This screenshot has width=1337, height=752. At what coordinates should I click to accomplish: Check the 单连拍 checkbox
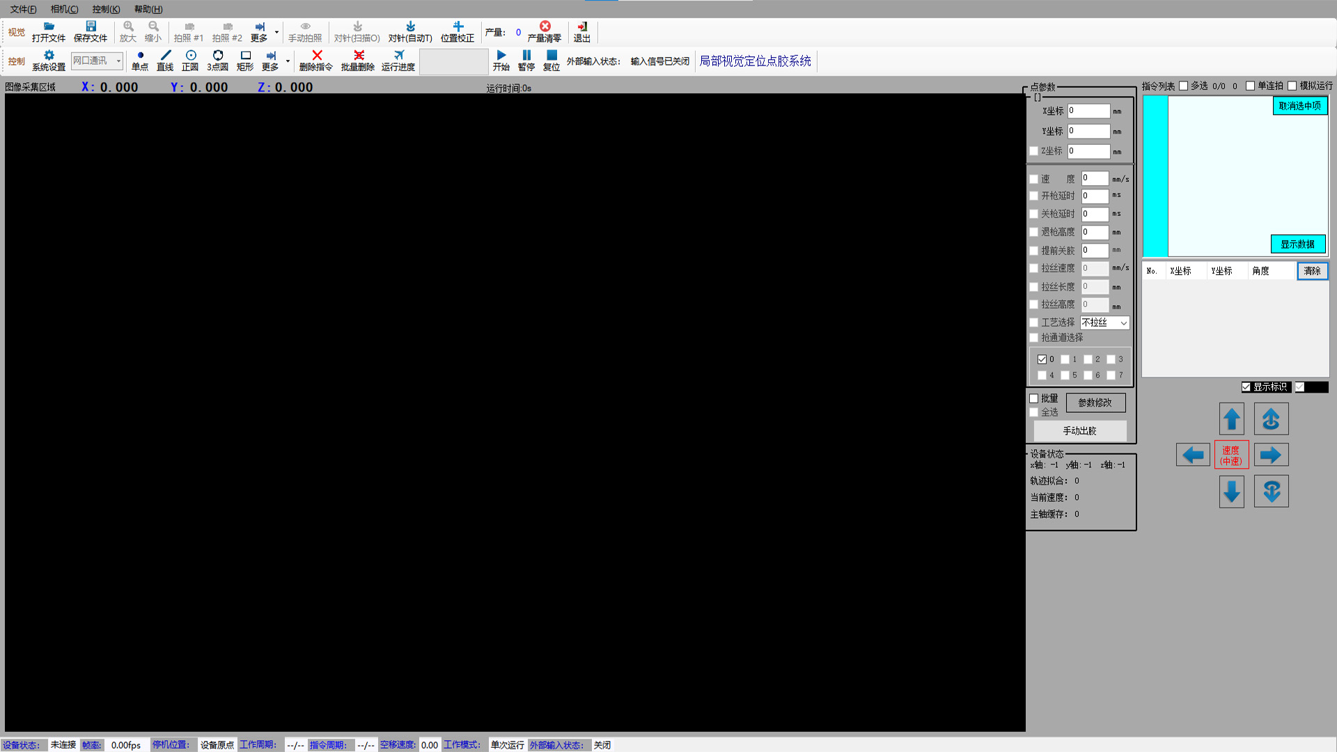click(x=1251, y=86)
